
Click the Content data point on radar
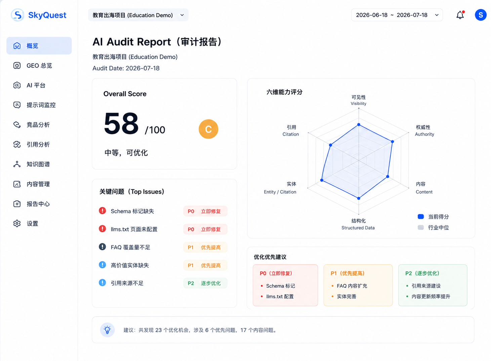coord(388,176)
